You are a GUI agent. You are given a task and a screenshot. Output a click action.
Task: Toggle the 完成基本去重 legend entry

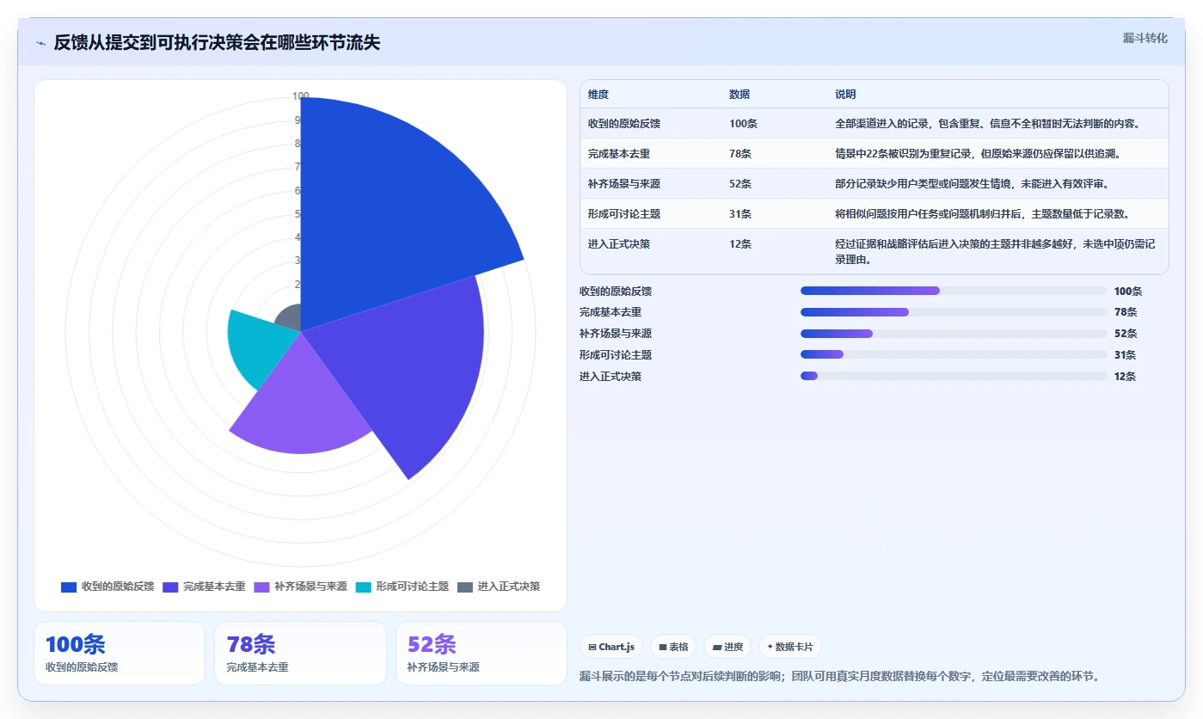coord(204,587)
